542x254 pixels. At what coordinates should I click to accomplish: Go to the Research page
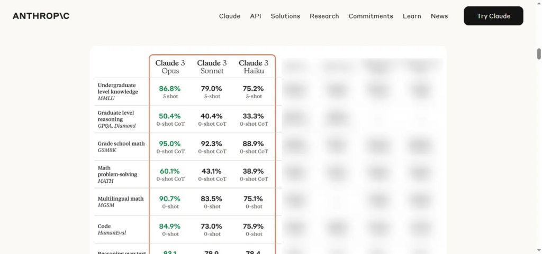coord(324,16)
